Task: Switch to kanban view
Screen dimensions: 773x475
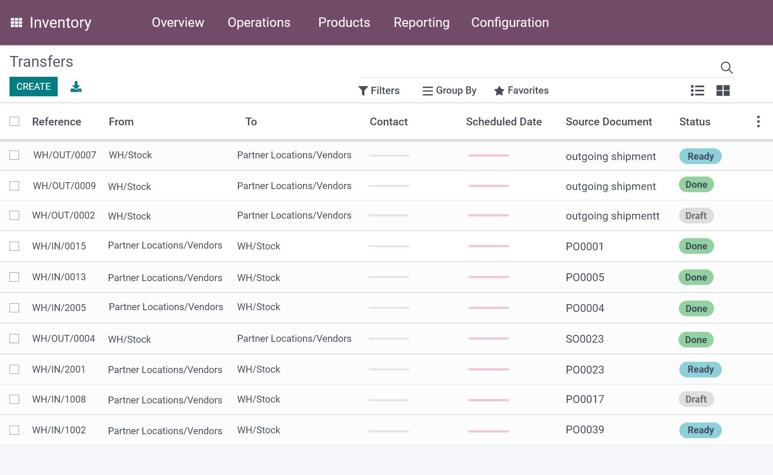Action: coord(723,91)
